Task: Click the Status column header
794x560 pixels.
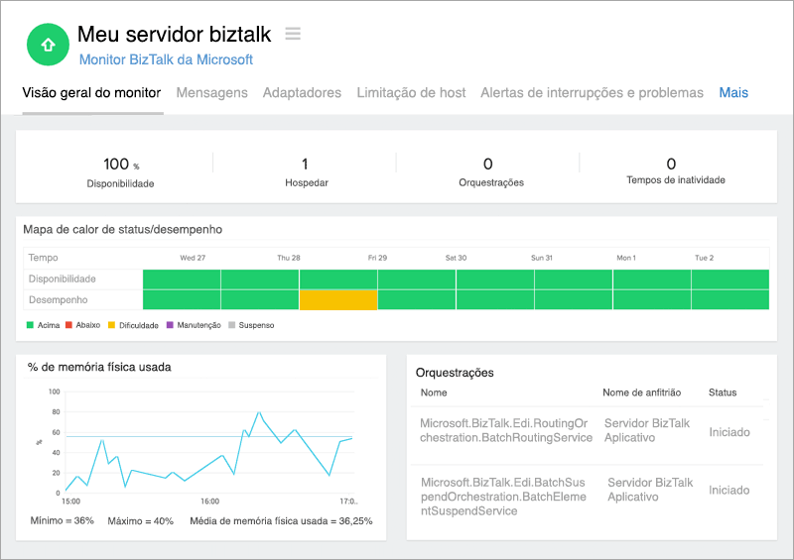Action: pos(723,392)
